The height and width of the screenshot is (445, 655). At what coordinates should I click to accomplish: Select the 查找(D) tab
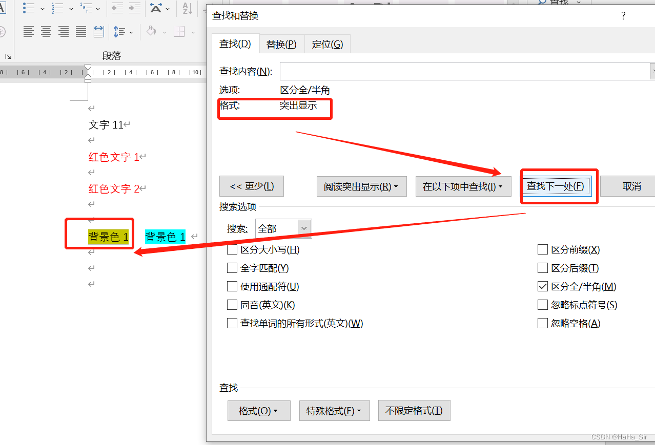(235, 44)
